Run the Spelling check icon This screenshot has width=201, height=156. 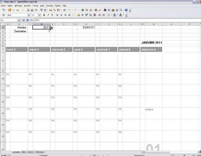[41, 10]
